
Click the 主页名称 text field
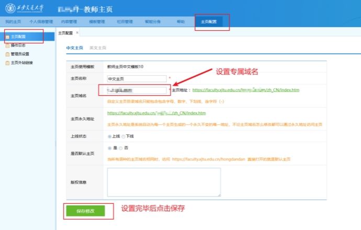[136, 79]
